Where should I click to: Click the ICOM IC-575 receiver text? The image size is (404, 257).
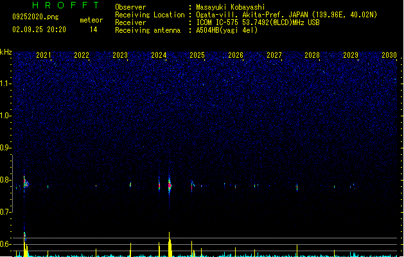click(258, 22)
